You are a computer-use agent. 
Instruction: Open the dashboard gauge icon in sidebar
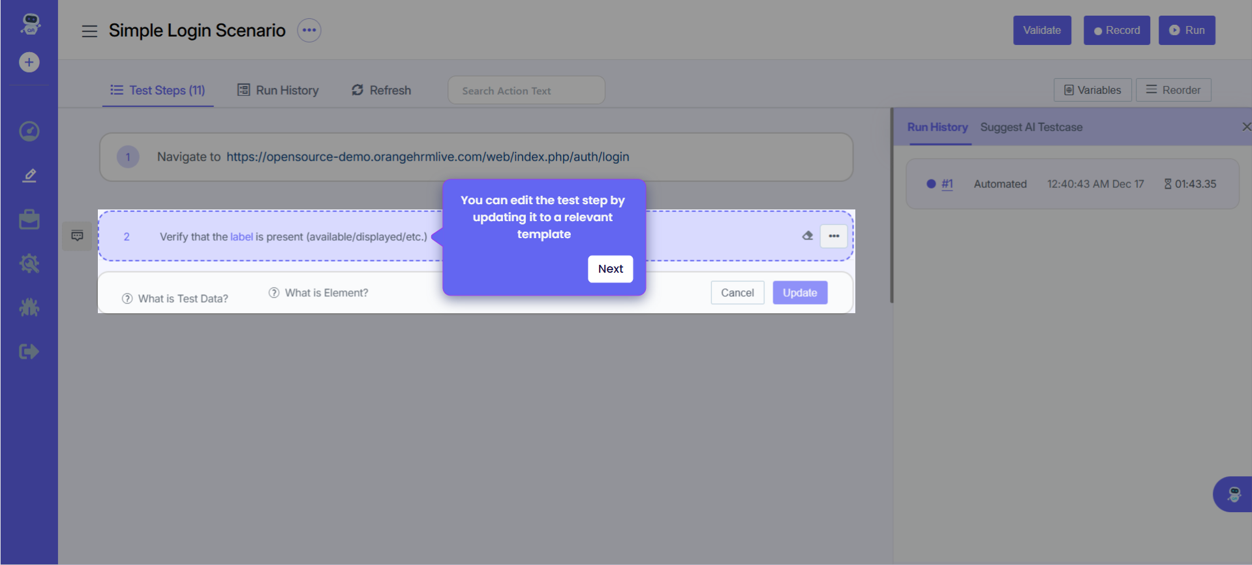coord(29,131)
